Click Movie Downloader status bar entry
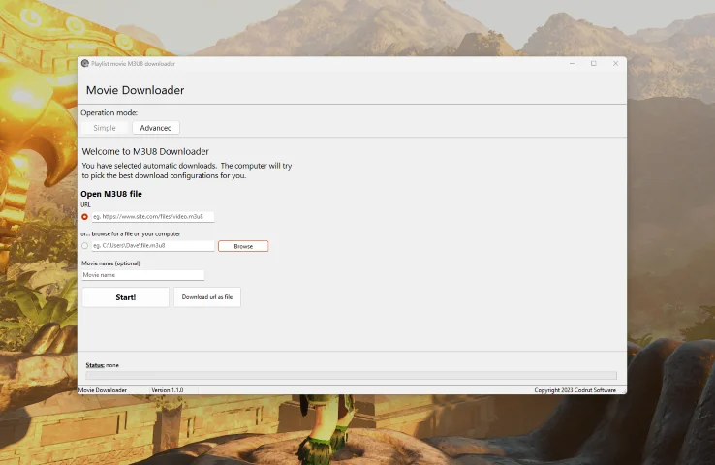 [103, 390]
